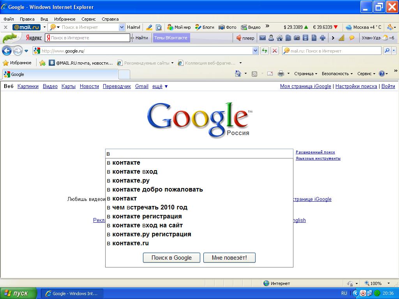The width and height of the screenshot is (399, 299).
Task: Click the film strip icon in the Yandex toolbar
Action: click(305, 38)
